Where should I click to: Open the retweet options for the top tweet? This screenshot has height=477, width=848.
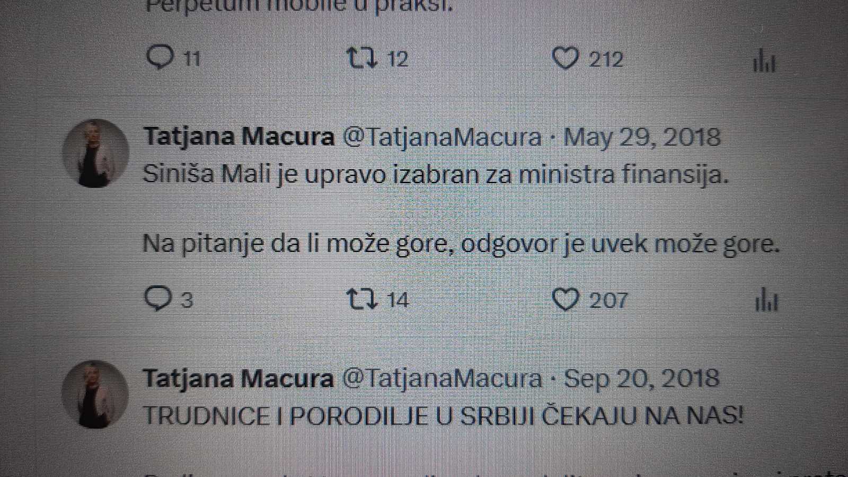pos(364,59)
